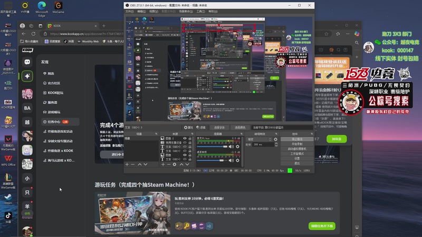Toggle visibility of 视频采集设备 source

point(185,143)
